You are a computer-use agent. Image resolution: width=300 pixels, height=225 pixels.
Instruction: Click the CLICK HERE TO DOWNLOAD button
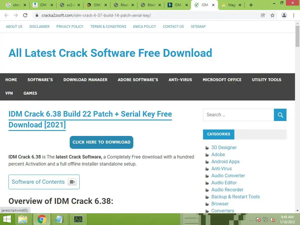tap(101, 142)
